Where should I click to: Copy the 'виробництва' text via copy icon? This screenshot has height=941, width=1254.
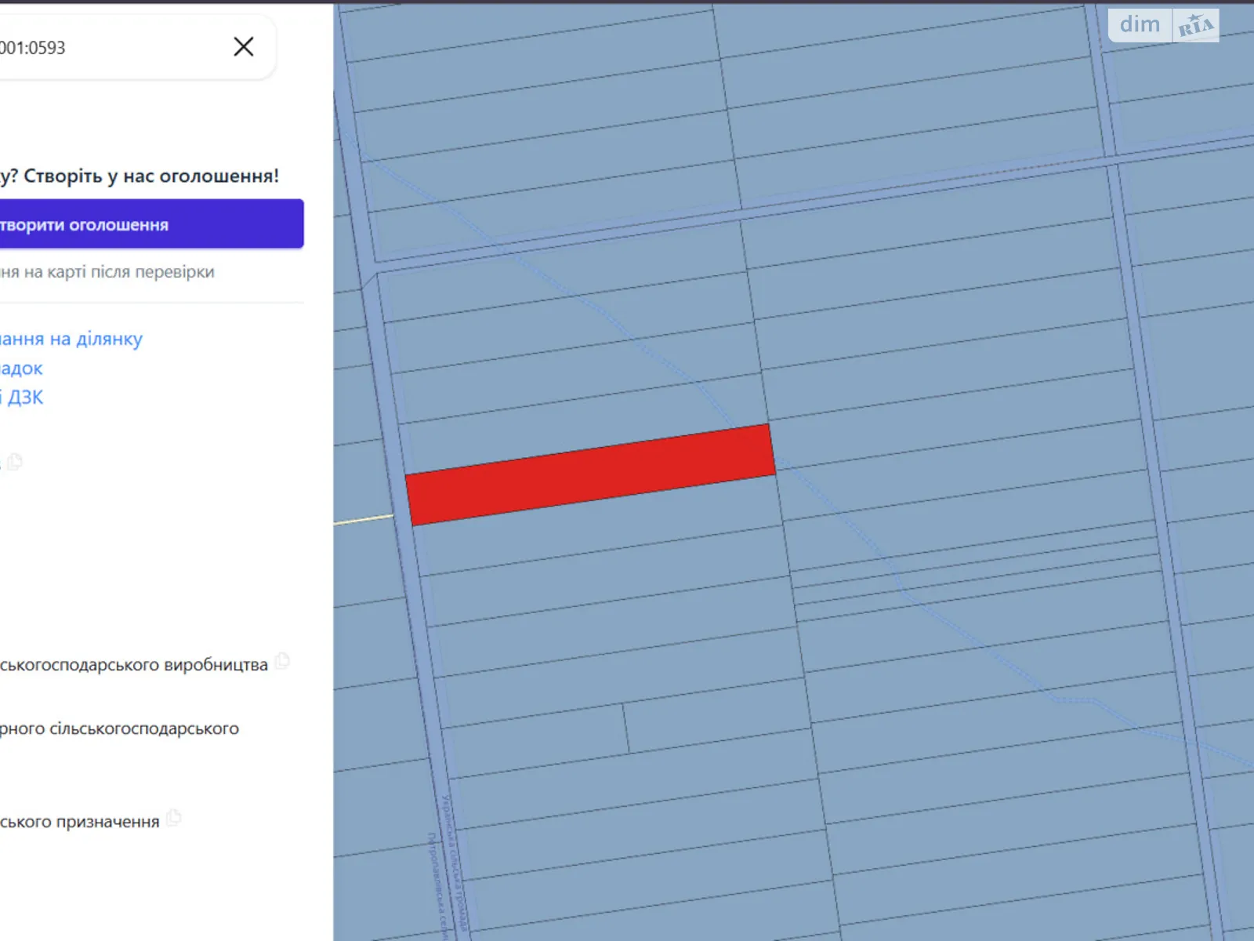click(x=282, y=662)
